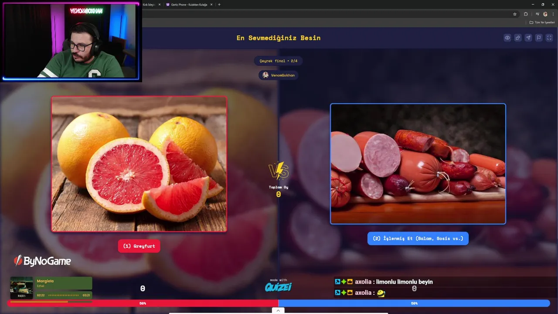The width and height of the screenshot is (558, 314).
Task: Click the flag report icon
Action: pyautogui.click(x=539, y=38)
